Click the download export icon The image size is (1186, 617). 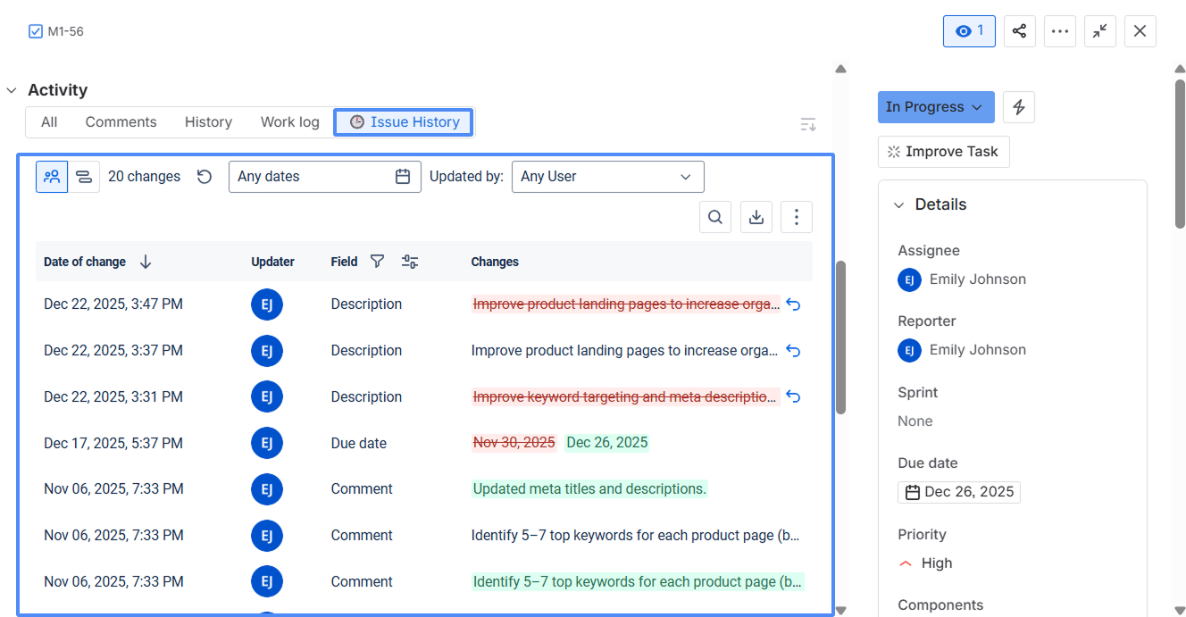[x=756, y=217]
